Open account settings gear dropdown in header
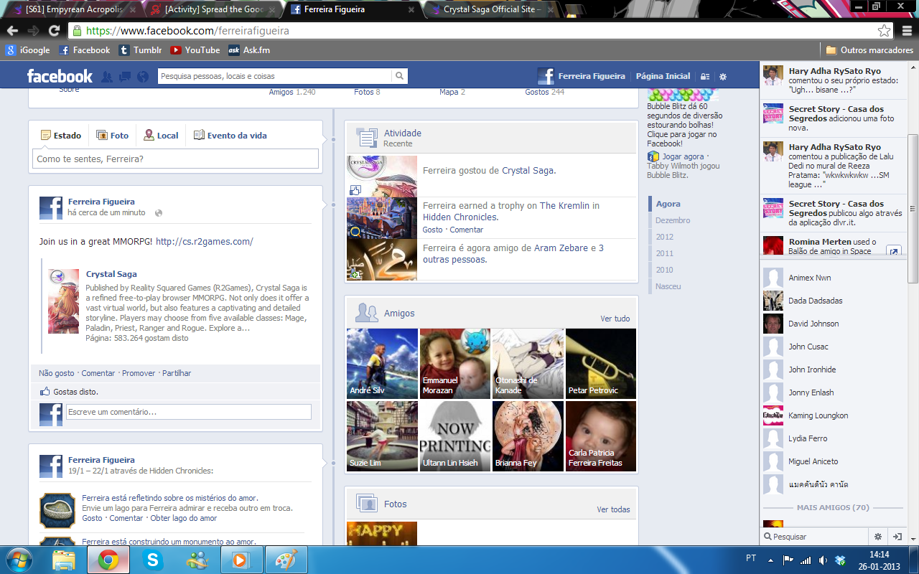Screen dimensions: 919x574 coord(723,77)
